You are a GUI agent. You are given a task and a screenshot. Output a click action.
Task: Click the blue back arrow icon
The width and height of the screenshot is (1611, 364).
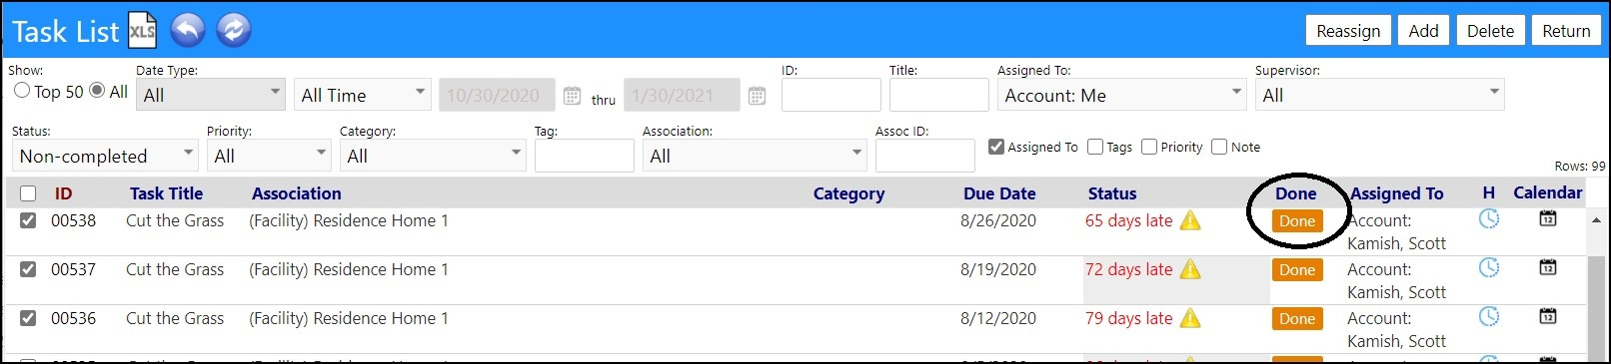[189, 31]
